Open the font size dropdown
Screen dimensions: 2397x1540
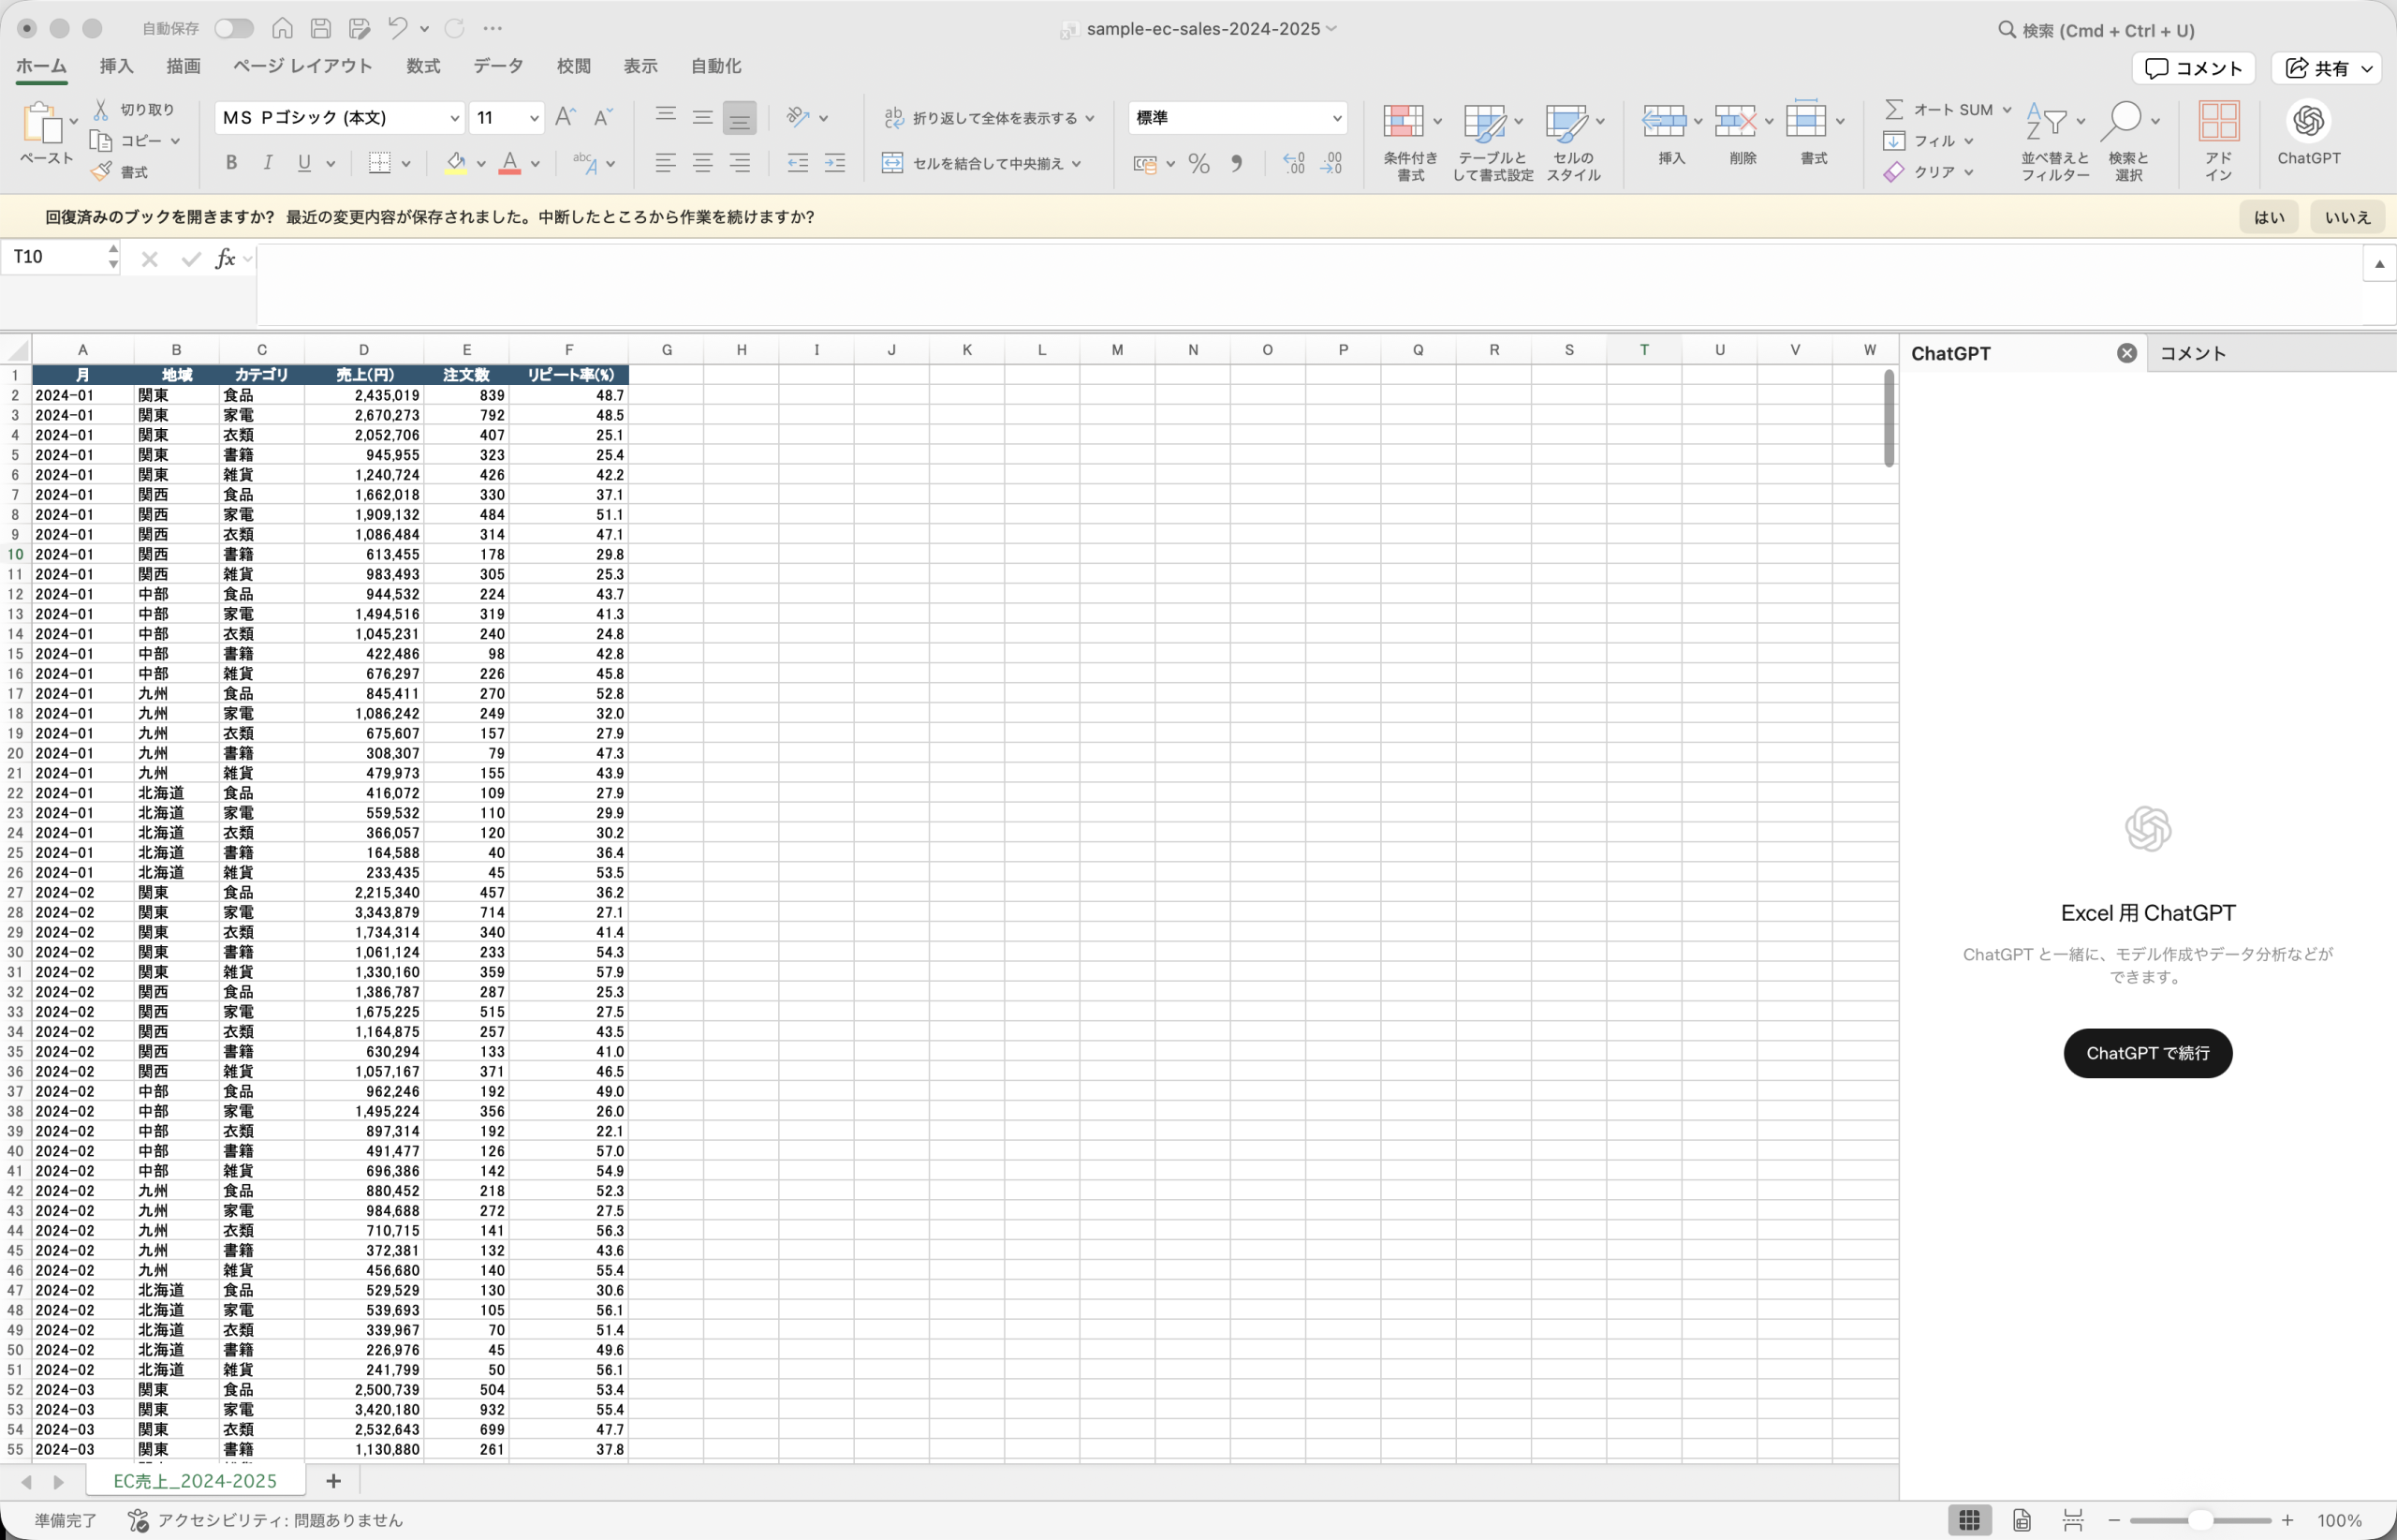tap(535, 118)
